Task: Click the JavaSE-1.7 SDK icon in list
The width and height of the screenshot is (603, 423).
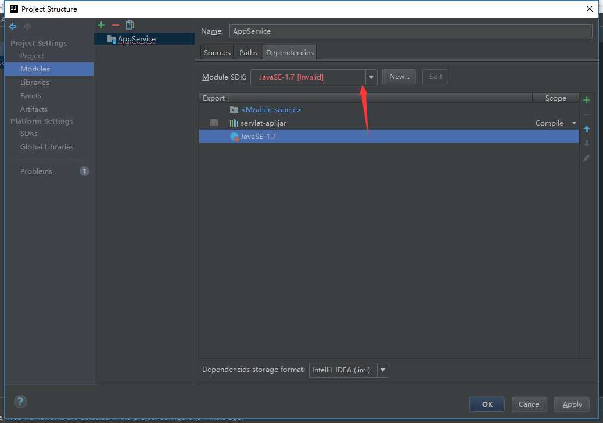Action: coord(234,137)
